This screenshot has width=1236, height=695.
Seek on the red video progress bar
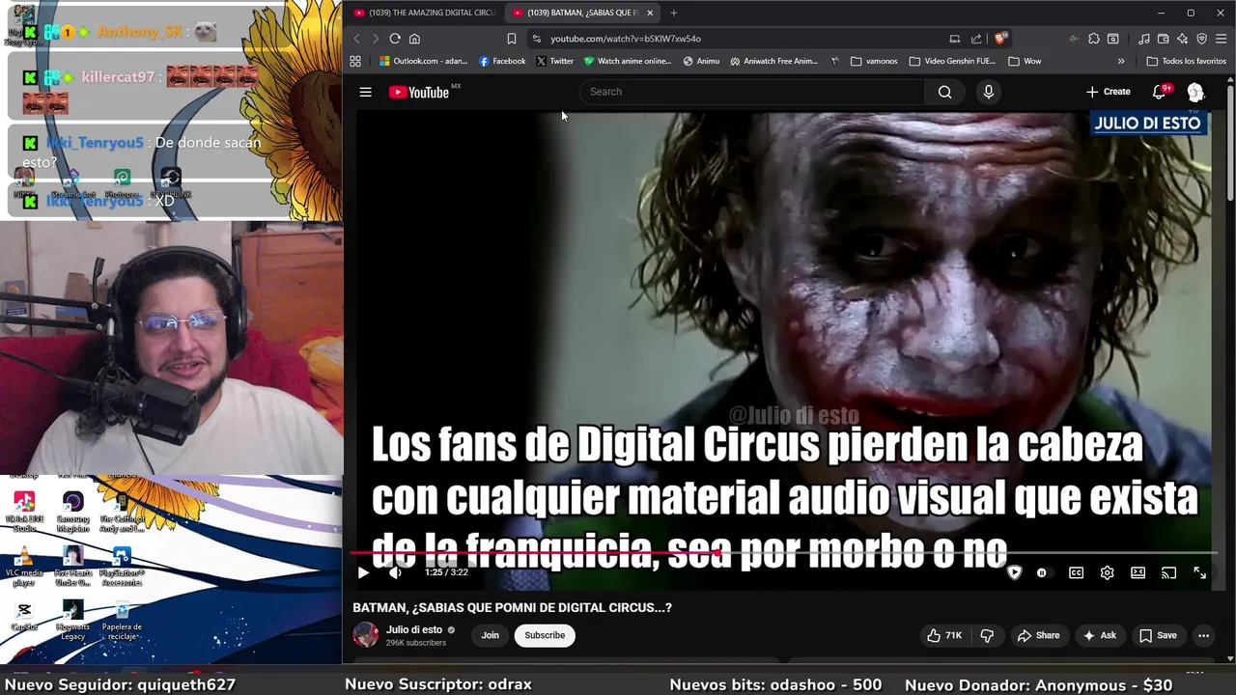(784, 554)
